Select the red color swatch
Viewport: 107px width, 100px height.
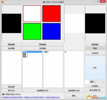[52, 13]
